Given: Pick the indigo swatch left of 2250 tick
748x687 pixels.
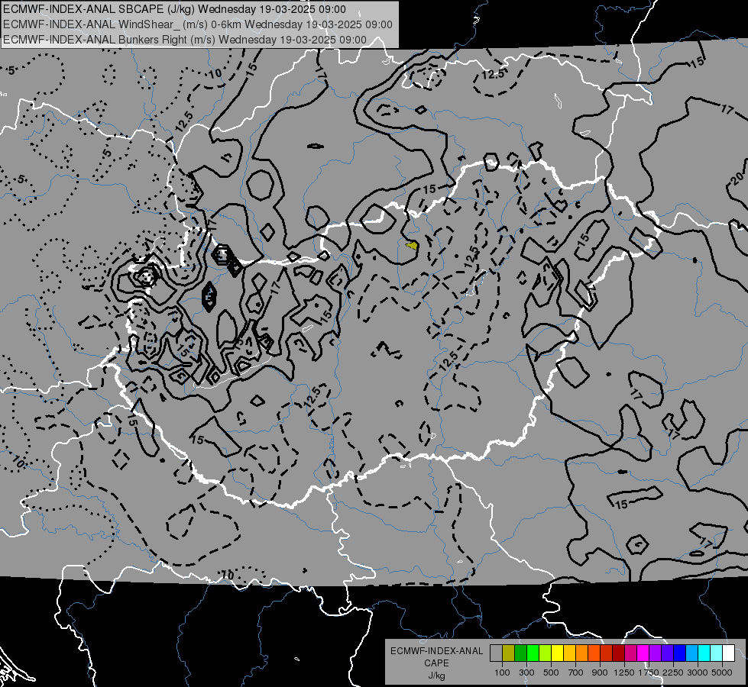Looking at the screenshot, I should (667, 653).
